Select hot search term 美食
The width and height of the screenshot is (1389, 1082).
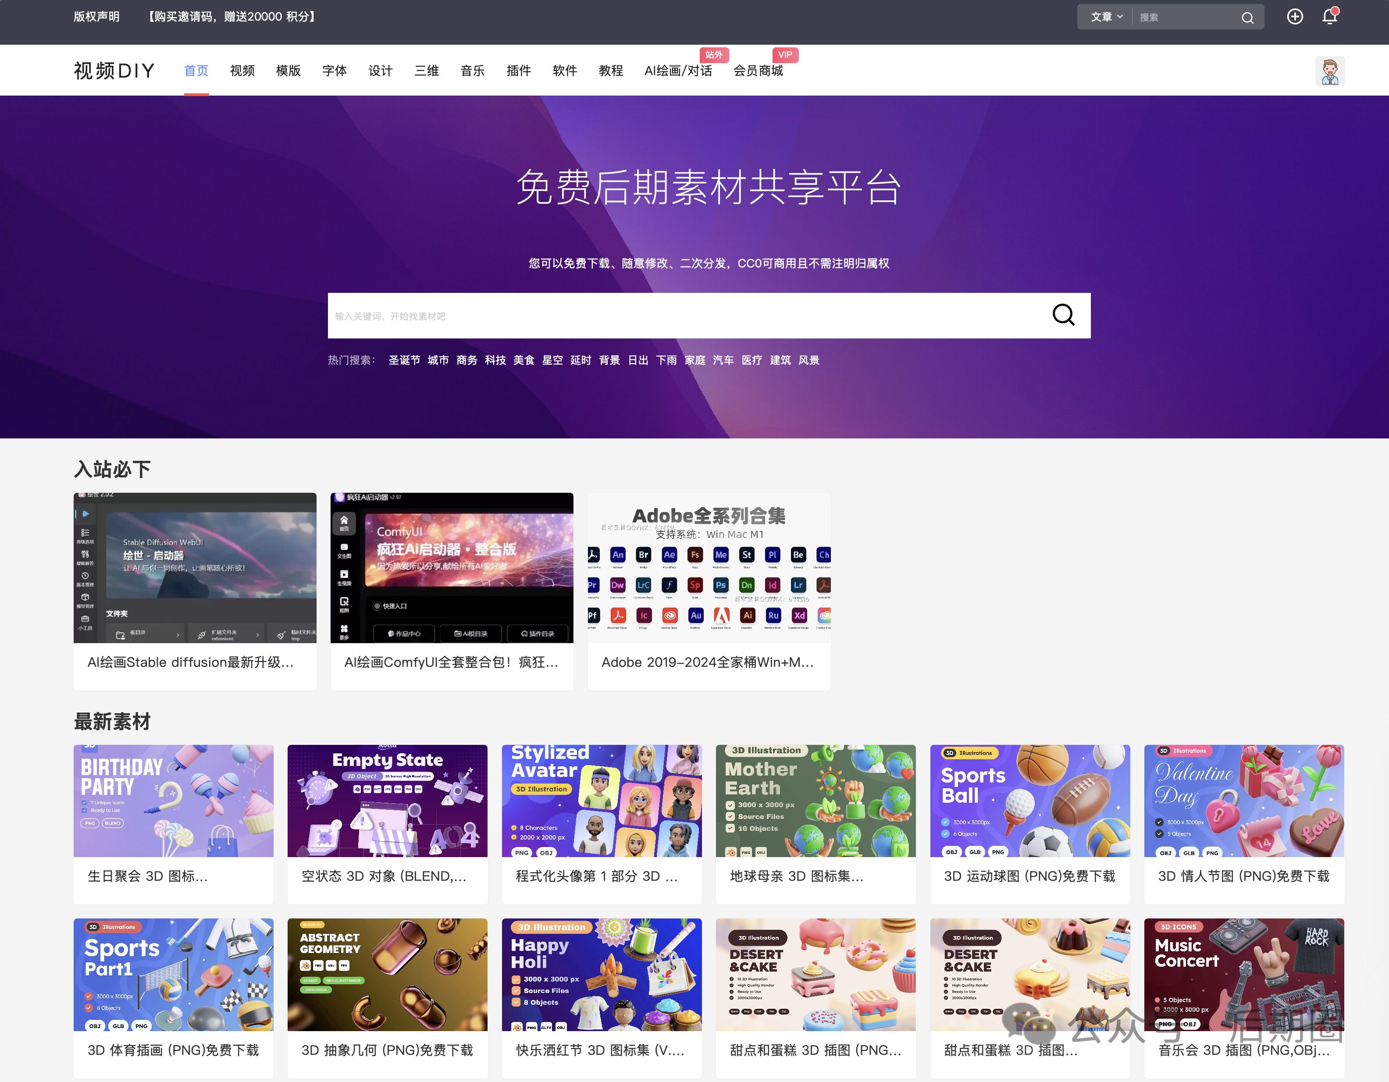pyautogui.click(x=524, y=360)
